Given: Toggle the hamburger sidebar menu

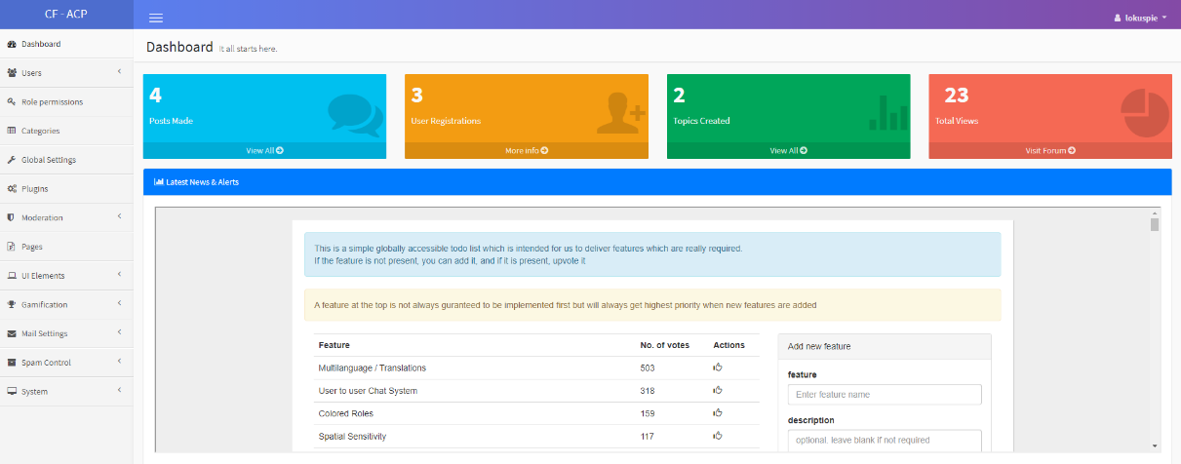Looking at the screenshot, I should click(x=156, y=18).
